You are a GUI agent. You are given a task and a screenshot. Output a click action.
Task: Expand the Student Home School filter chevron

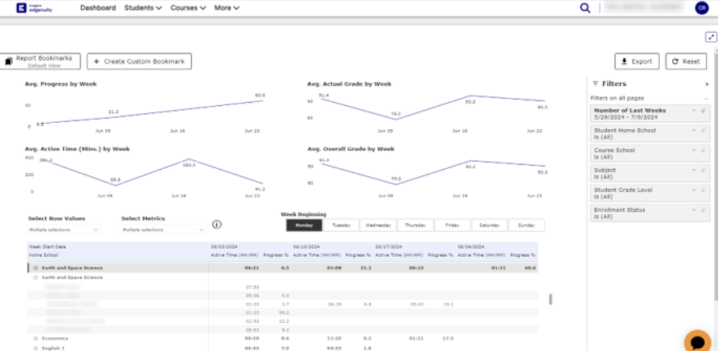pyautogui.click(x=694, y=130)
